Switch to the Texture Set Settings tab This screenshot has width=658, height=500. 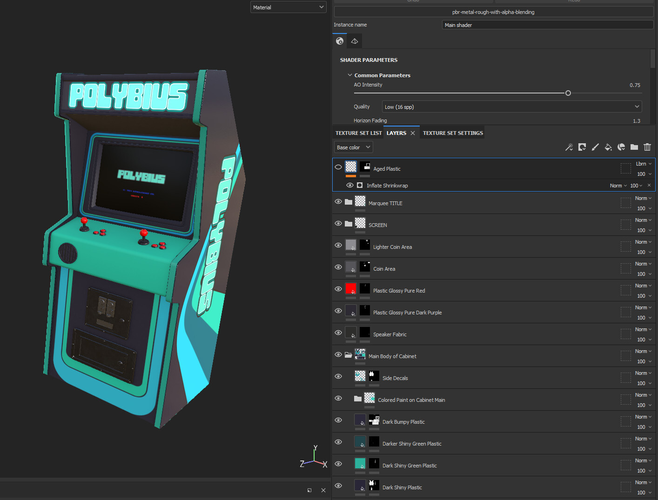pyautogui.click(x=453, y=133)
